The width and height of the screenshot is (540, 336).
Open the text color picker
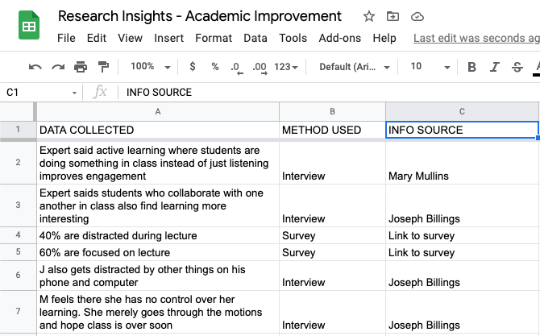tap(536, 67)
